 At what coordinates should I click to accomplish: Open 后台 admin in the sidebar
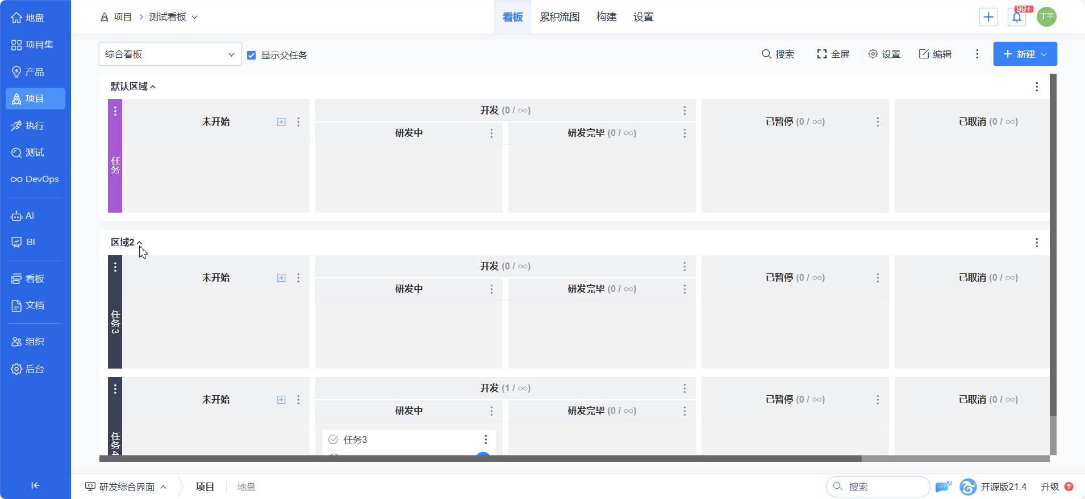(35, 369)
